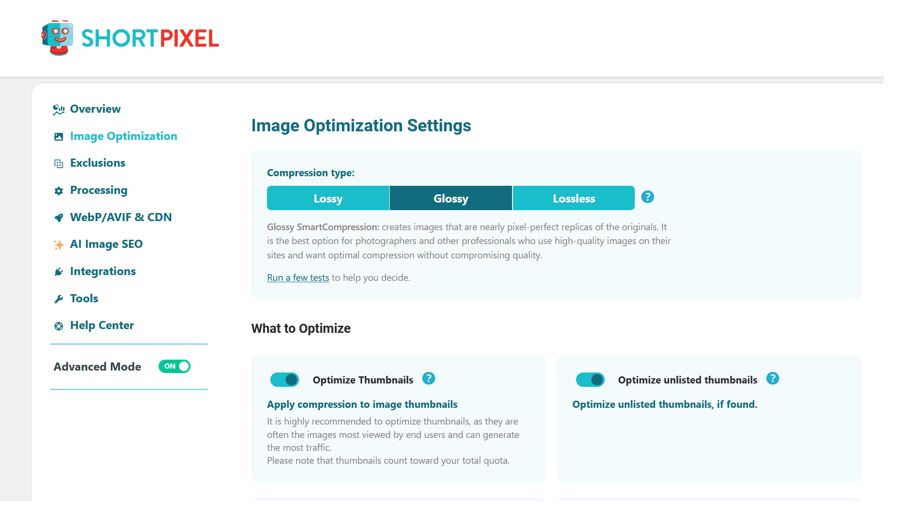Image resolution: width=897 pixels, height=511 pixels.
Task: Choose Lossless compression type
Action: (x=574, y=198)
